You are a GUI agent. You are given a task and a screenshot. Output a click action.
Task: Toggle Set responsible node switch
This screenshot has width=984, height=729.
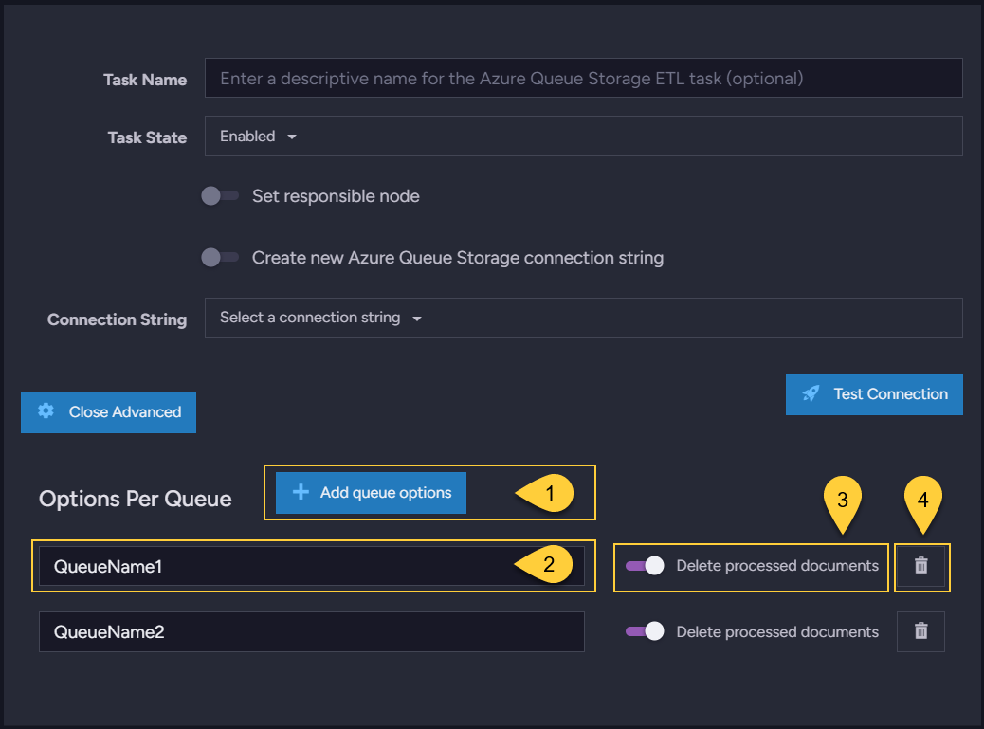(x=220, y=195)
